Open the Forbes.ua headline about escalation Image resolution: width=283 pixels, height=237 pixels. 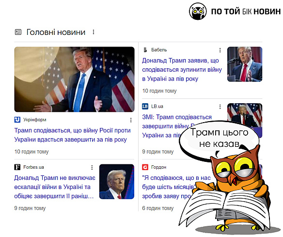point(55,187)
